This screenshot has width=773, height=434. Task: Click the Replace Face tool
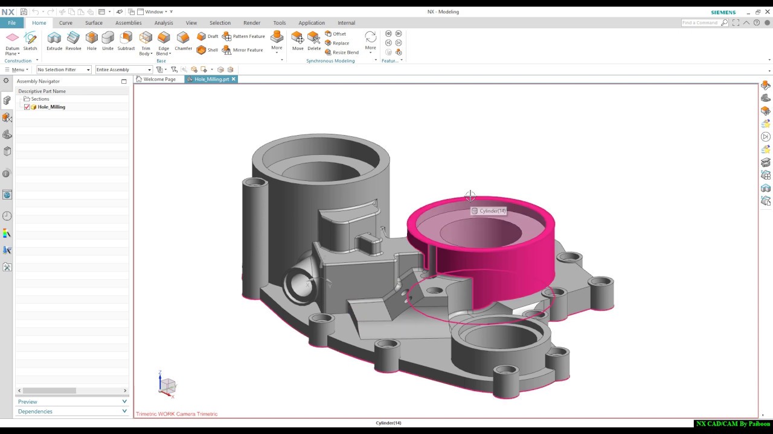click(337, 43)
